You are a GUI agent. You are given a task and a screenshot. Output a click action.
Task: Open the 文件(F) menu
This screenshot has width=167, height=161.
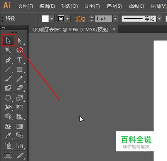pyautogui.click(x=25, y=6)
